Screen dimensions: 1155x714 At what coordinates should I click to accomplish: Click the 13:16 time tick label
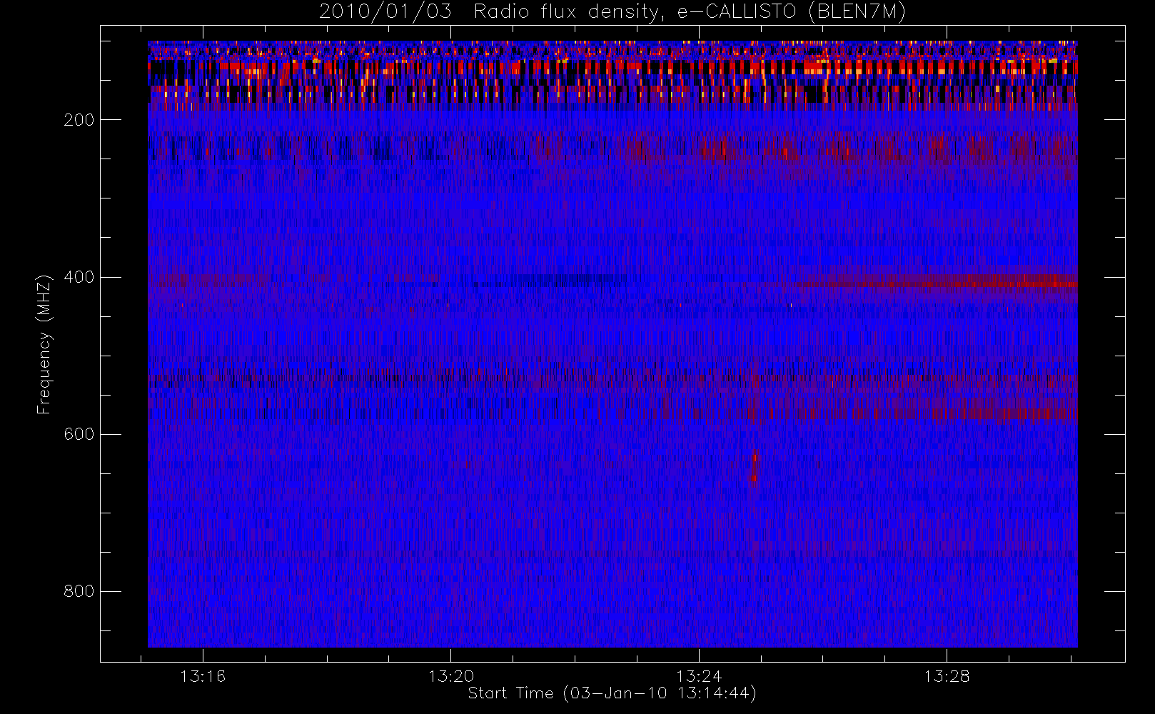coord(203,676)
